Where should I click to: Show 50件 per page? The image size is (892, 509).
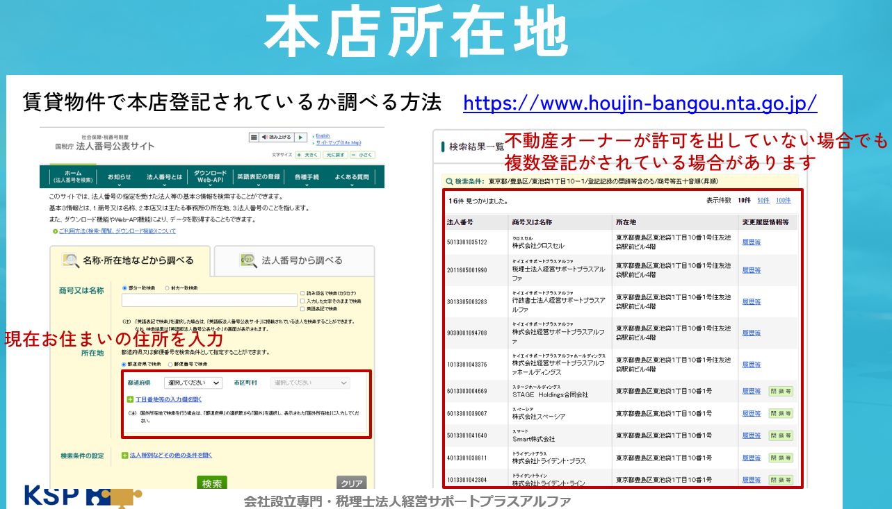[763, 200]
